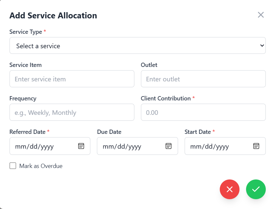Select the yyyy segment of Start Date
The height and width of the screenshot is (209, 273).
coord(221,146)
